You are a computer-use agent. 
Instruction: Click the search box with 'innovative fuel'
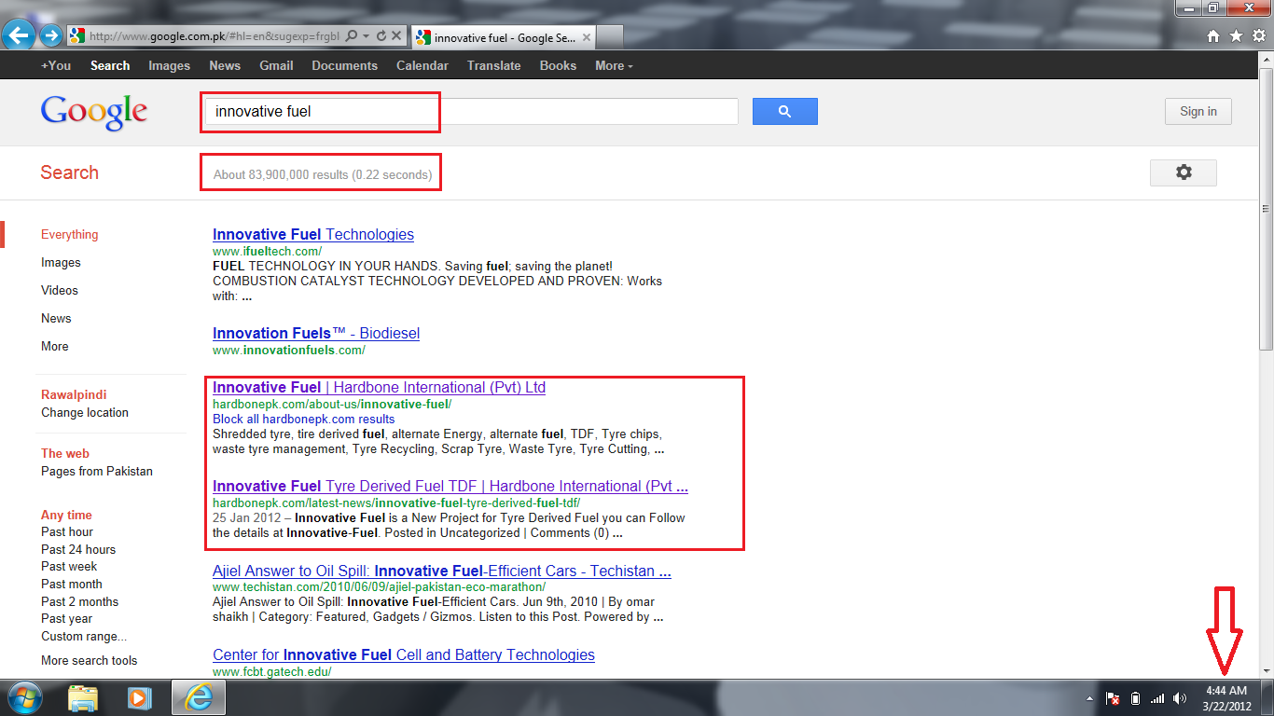pos(471,112)
